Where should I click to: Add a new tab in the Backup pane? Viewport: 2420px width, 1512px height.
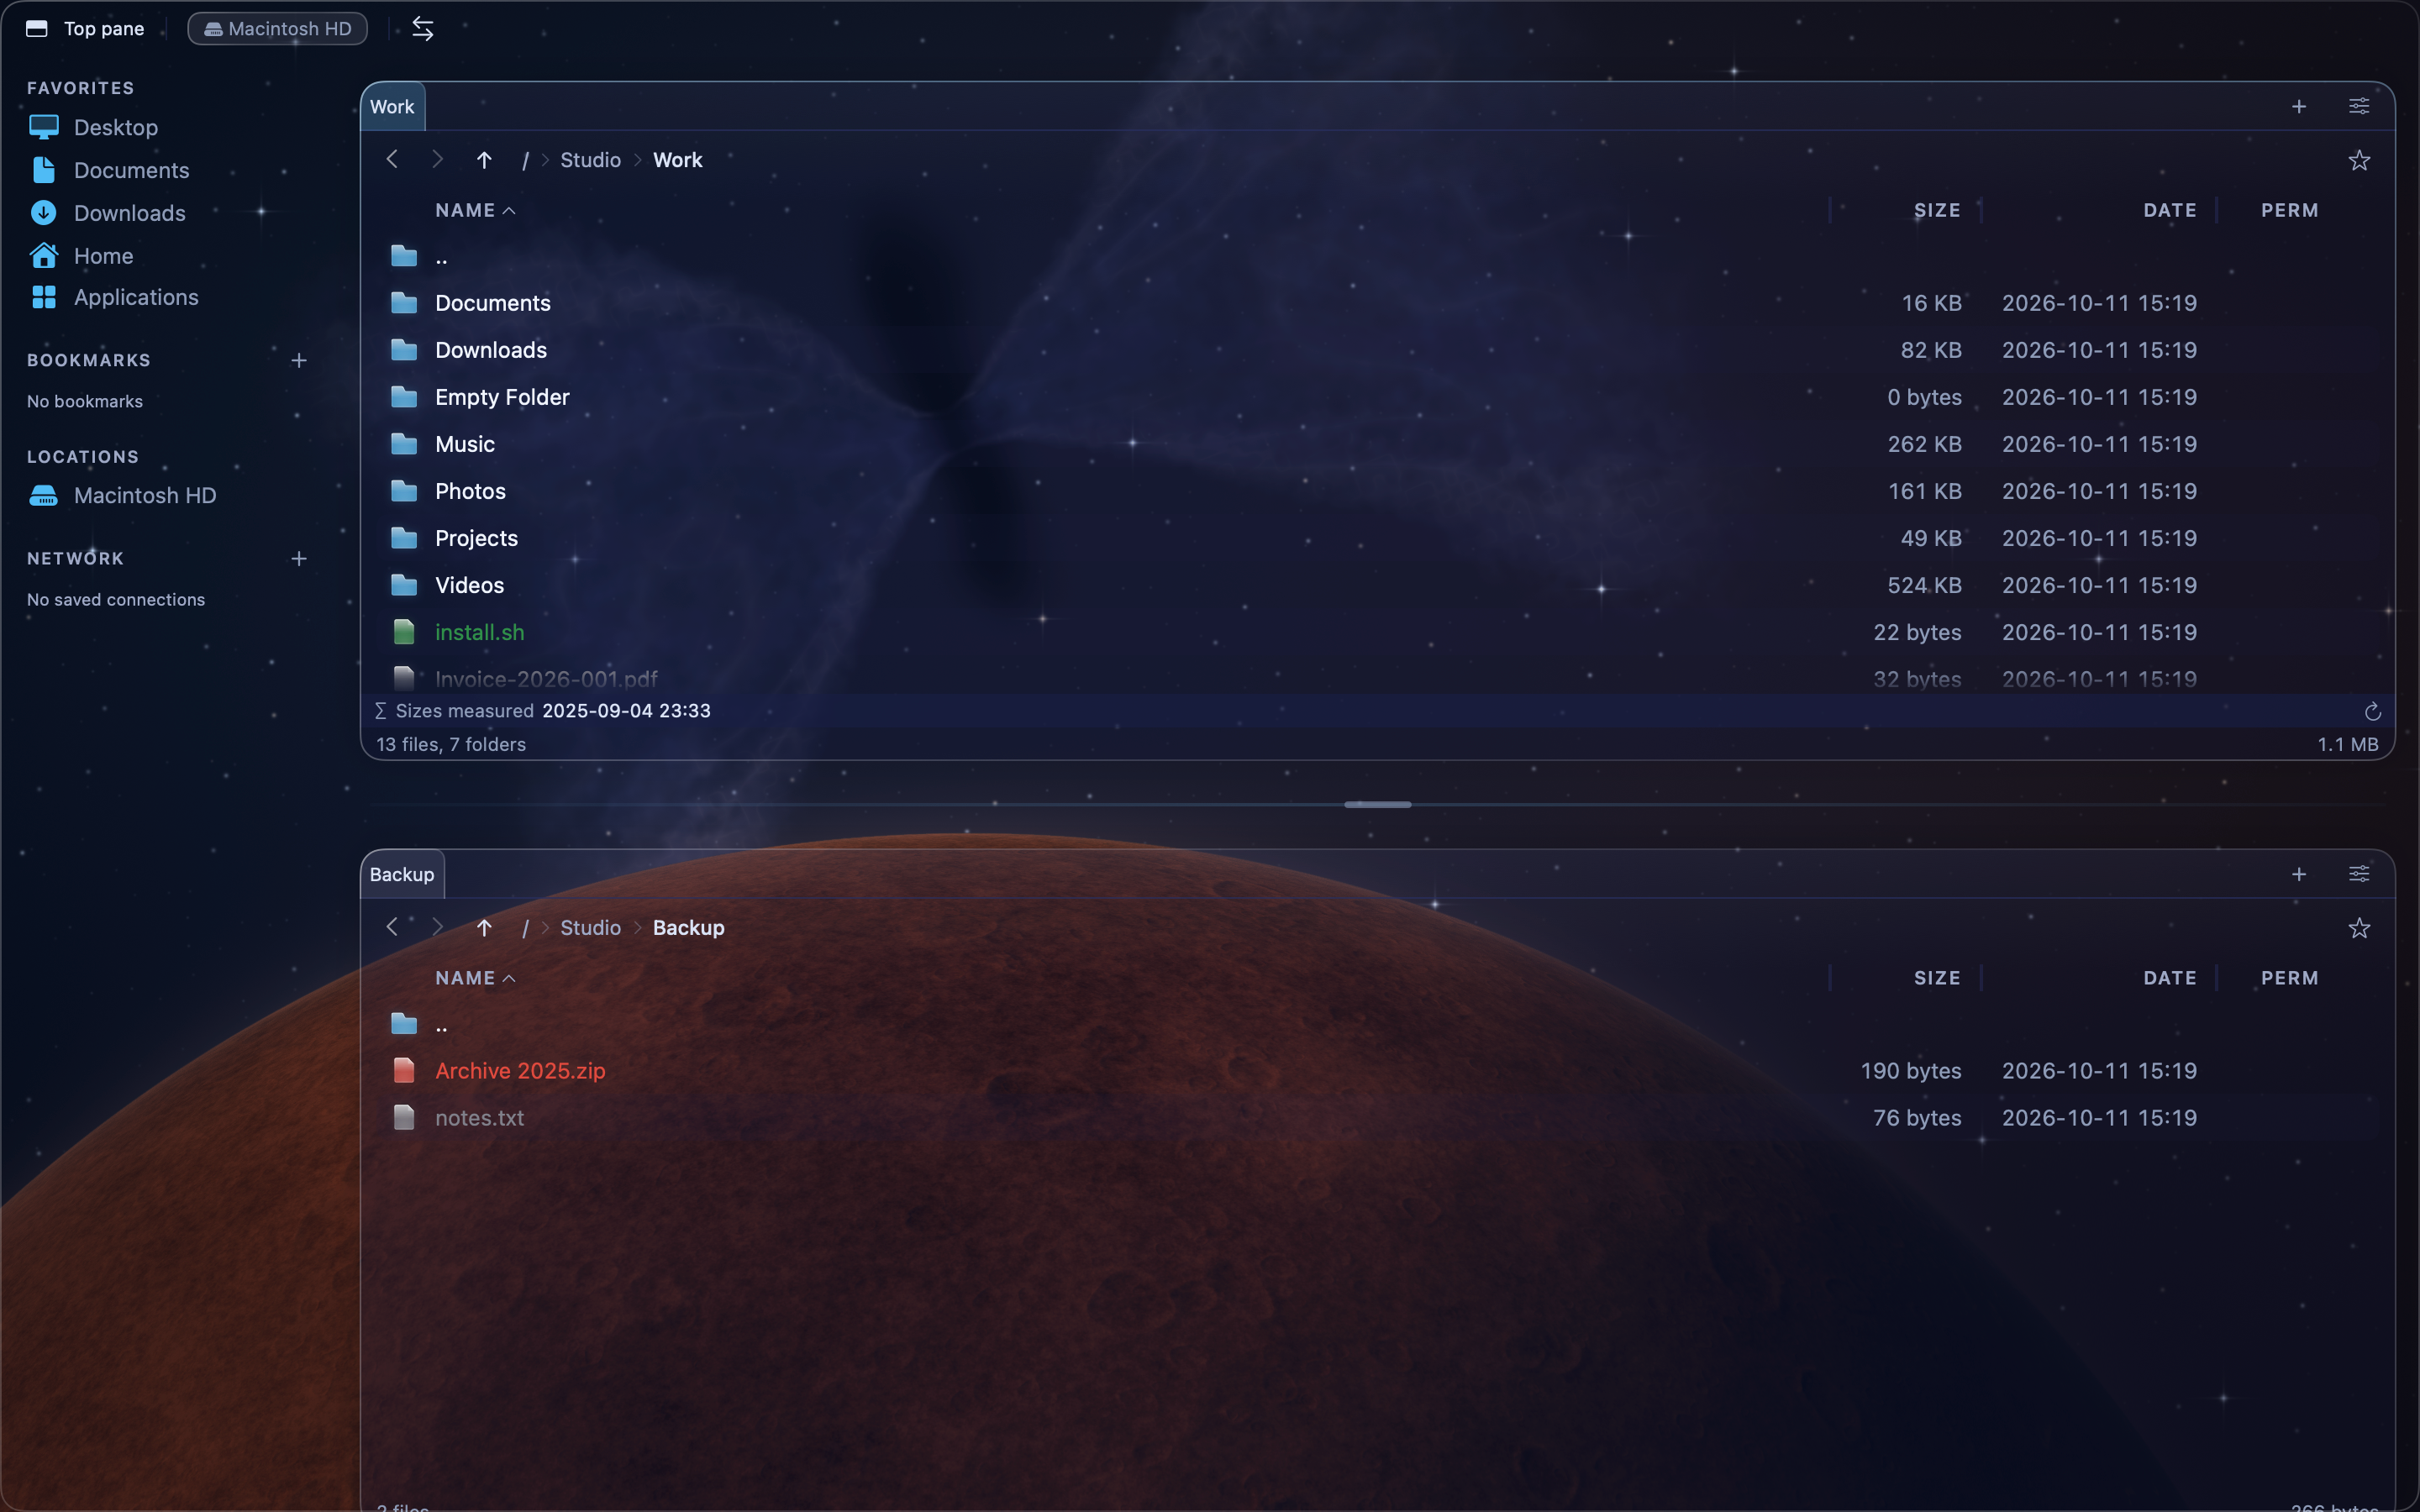[2299, 874]
